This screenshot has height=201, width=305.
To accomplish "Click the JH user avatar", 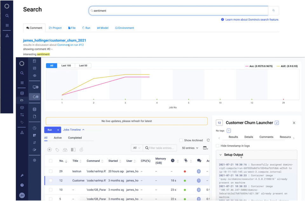I will 22,195.
